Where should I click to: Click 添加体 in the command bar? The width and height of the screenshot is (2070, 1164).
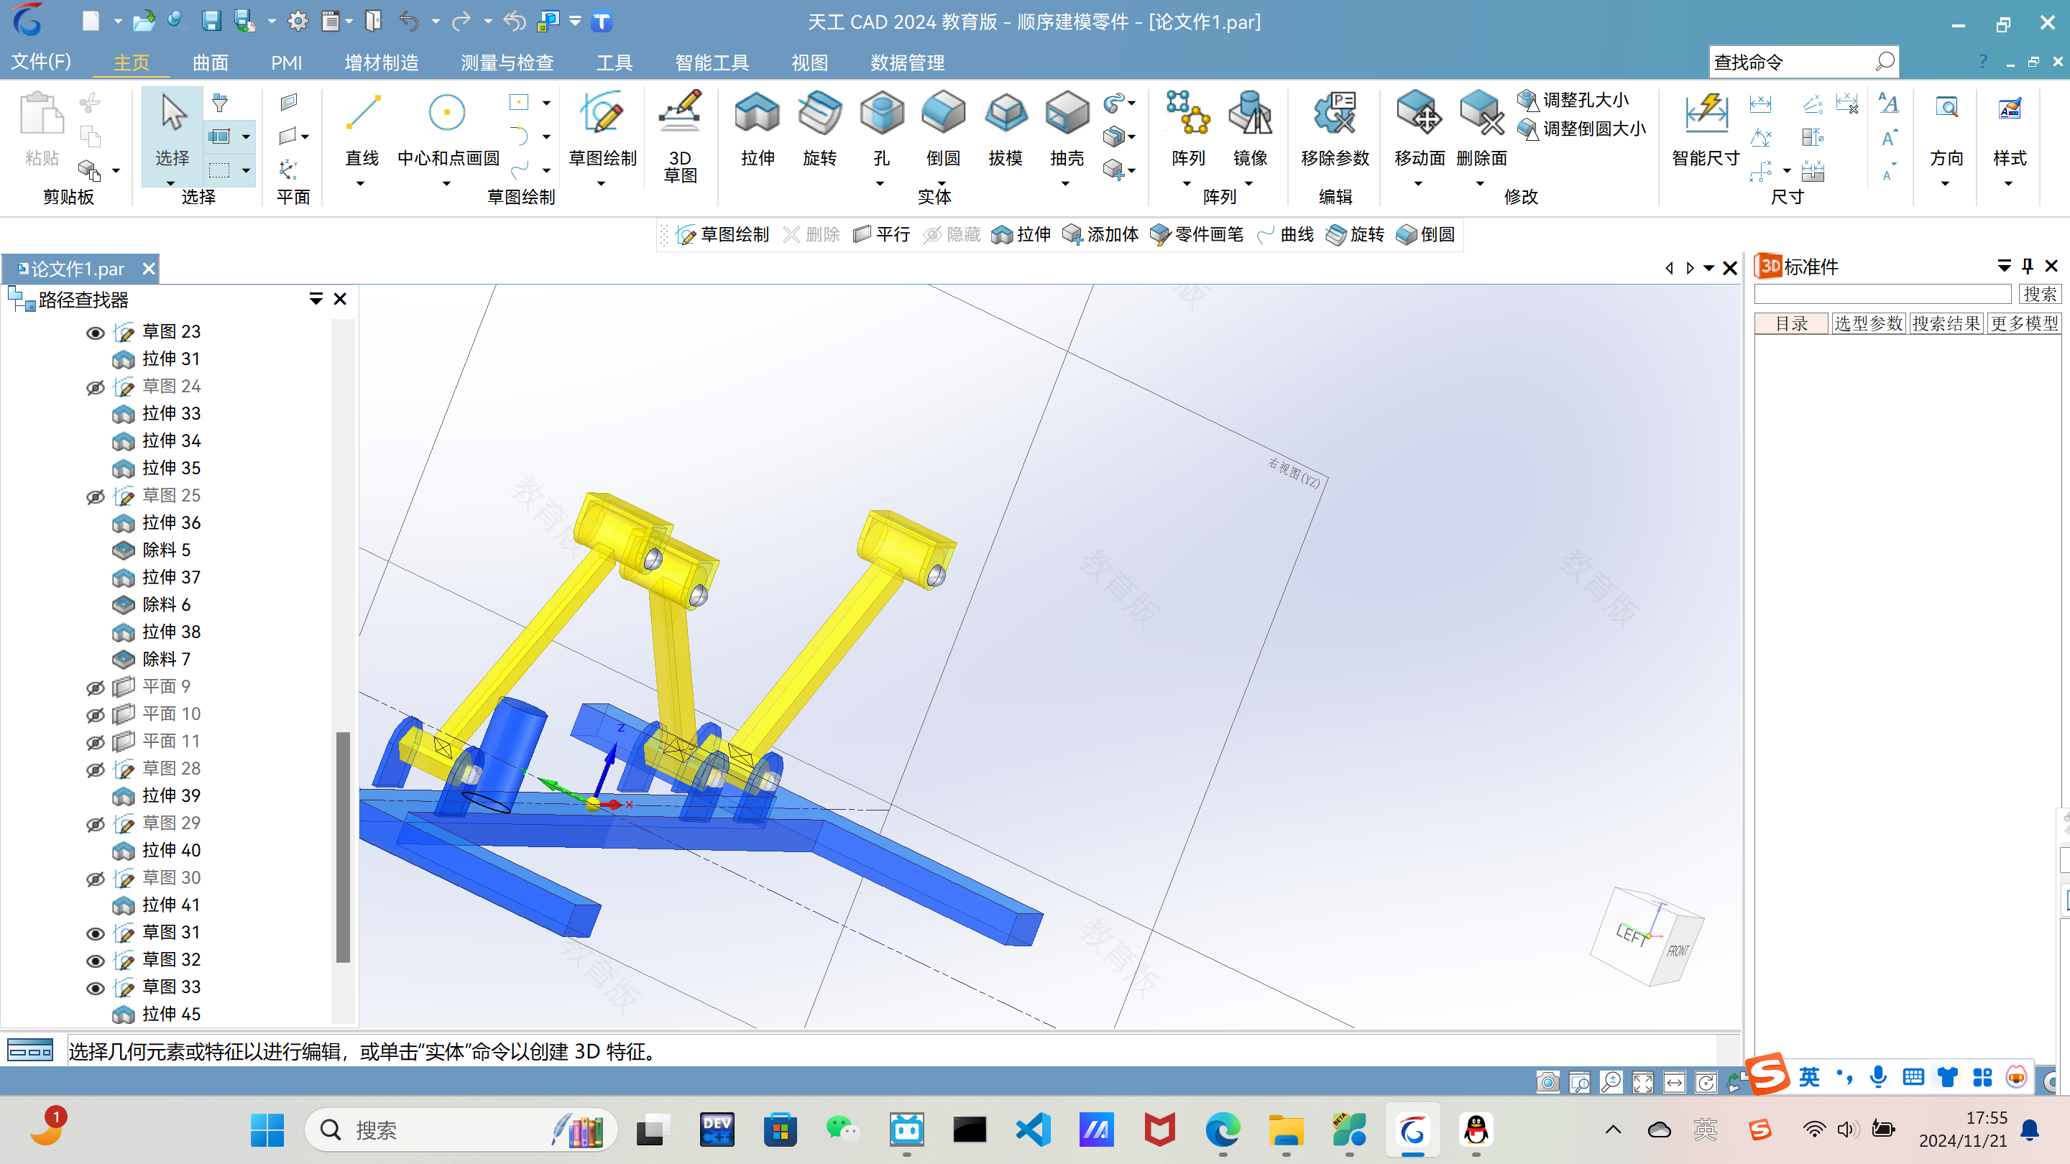point(1100,234)
